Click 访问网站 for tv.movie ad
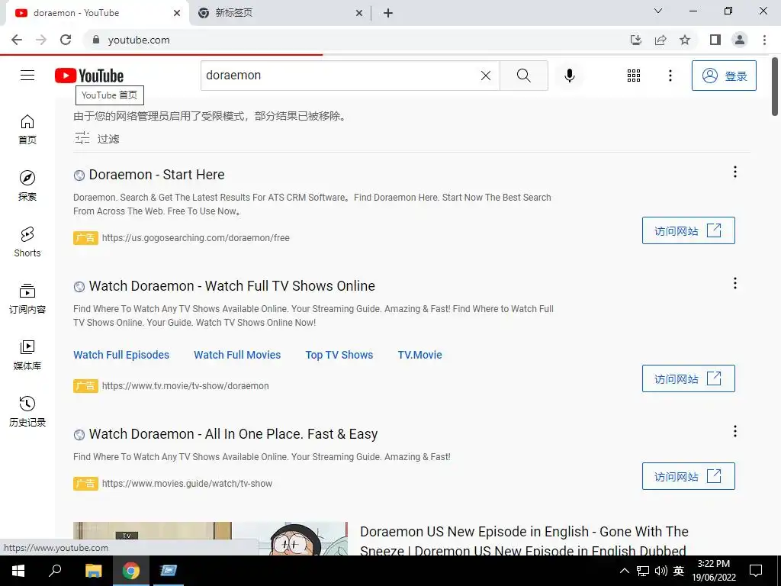The height and width of the screenshot is (586, 781). (689, 378)
